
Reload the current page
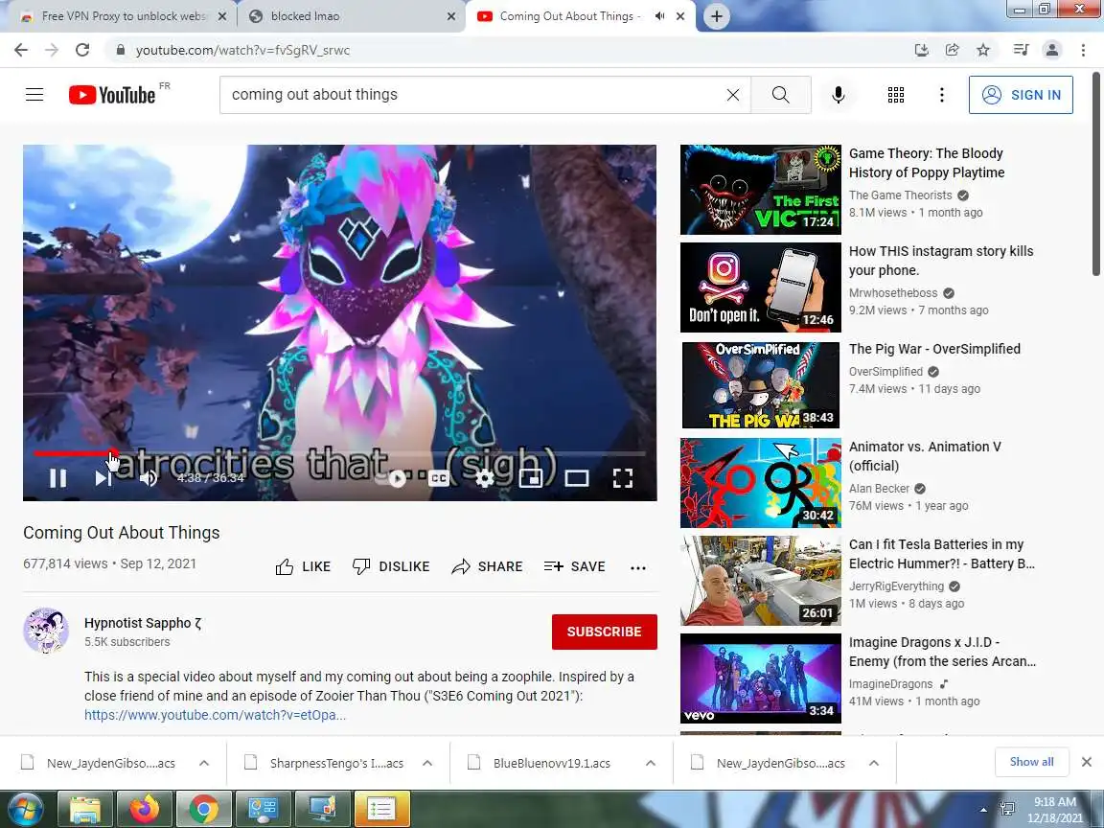point(82,50)
